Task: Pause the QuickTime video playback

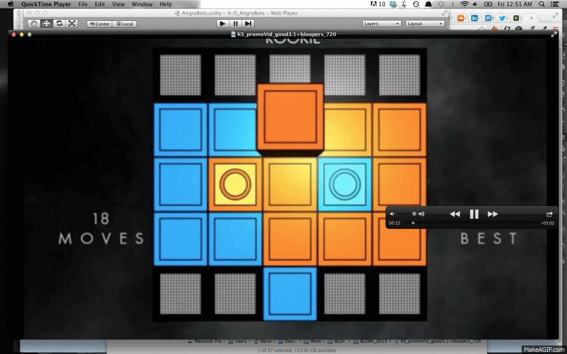Action: (x=474, y=214)
